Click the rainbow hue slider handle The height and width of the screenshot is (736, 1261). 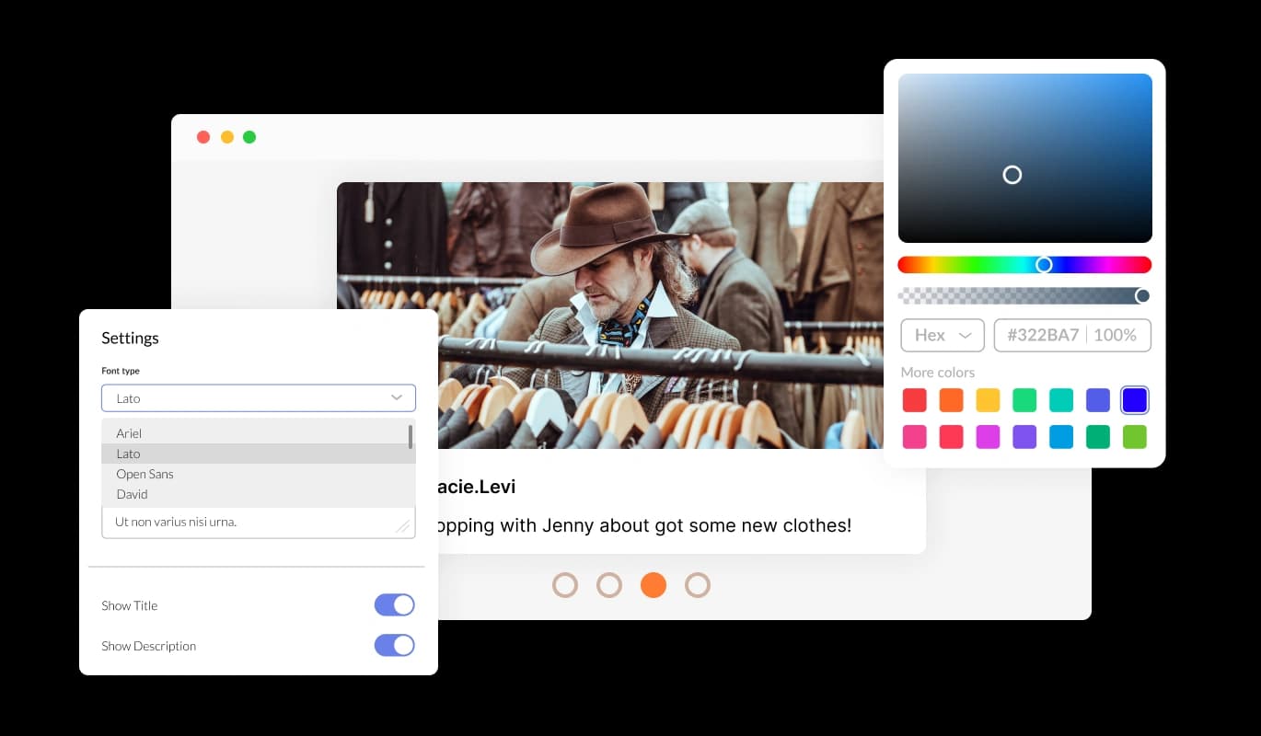(x=1044, y=265)
